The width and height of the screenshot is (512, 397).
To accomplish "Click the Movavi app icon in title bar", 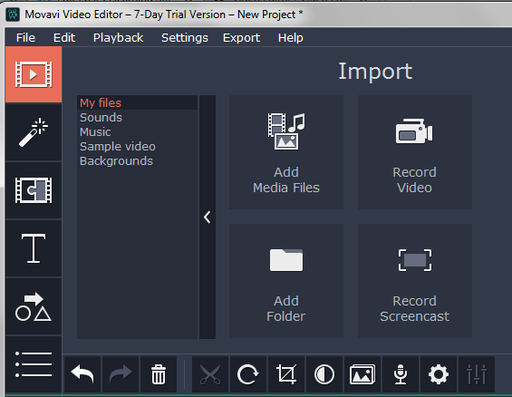I will [13, 15].
